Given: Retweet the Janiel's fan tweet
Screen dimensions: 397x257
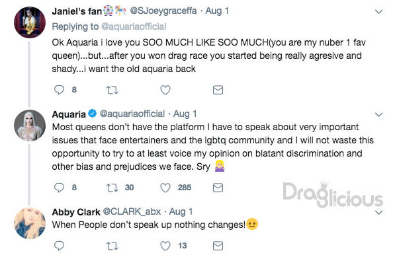Looking at the screenshot, I should point(112,90).
